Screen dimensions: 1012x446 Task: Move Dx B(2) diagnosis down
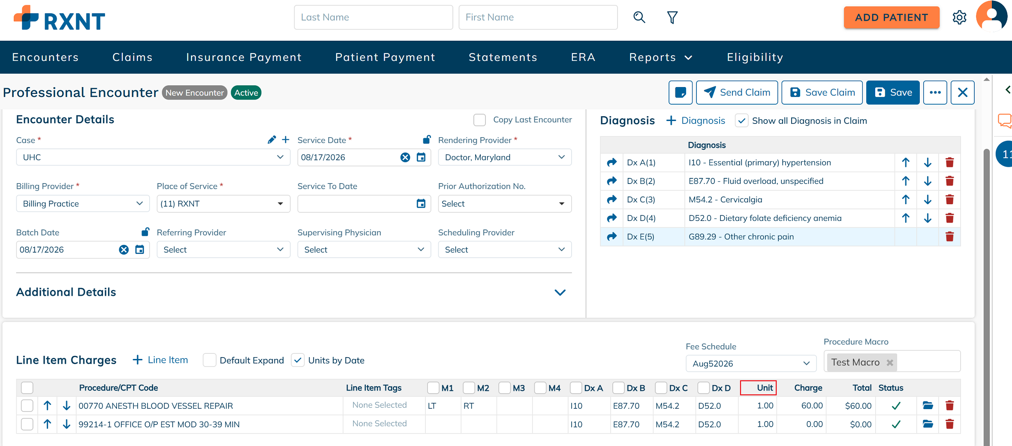[928, 181]
